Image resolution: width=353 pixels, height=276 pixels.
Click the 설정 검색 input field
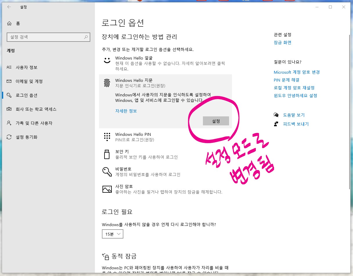[48, 37]
